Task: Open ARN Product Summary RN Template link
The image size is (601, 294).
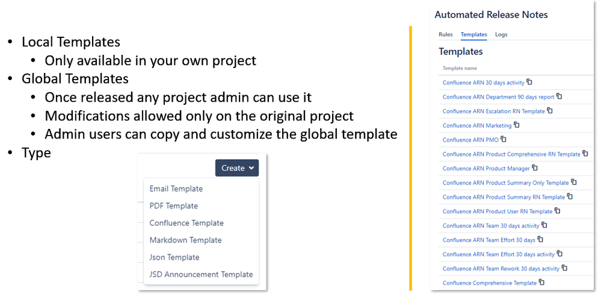Action: [504, 197]
